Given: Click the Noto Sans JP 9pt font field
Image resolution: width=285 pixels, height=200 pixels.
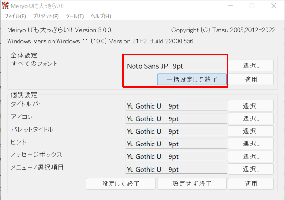Looking at the screenshot, I should tap(176, 65).
